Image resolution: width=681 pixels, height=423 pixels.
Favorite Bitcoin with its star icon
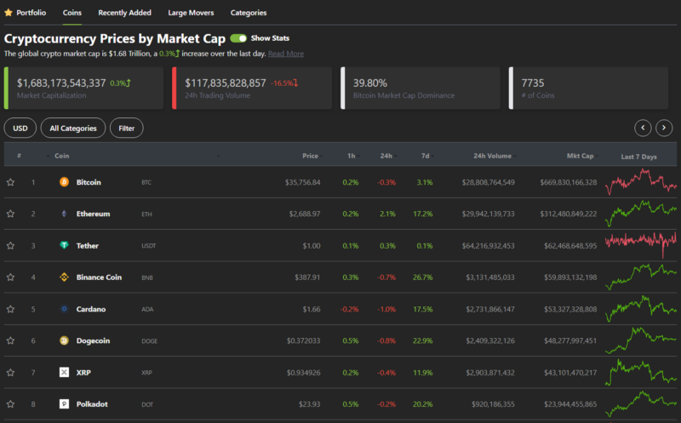click(10, 182)
